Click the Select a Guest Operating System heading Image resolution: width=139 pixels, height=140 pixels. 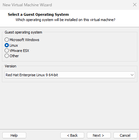[x=38, y=14]
